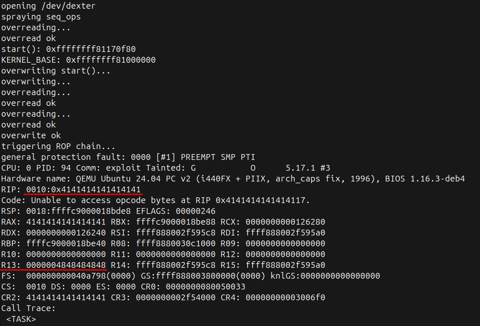480x326 pixels.
Task: Click the KERNEL_BASE address value
Action: point(111,60)
